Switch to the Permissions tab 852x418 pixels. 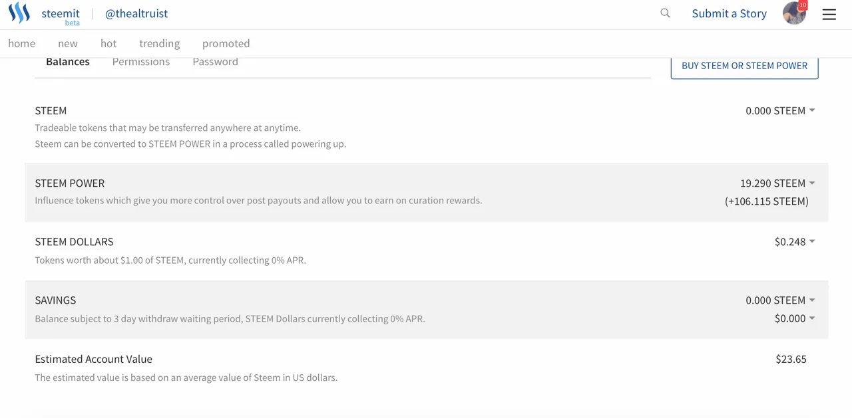pos(141,62)
